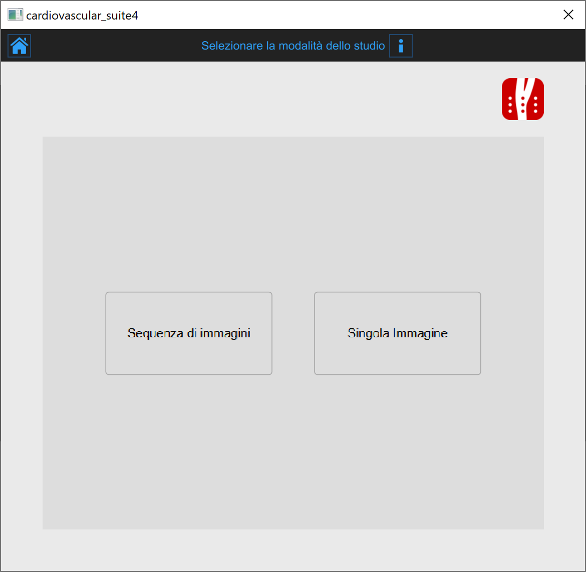586x572 pixels.
Task: Return to the home screen
Action: tap(20, 46)
